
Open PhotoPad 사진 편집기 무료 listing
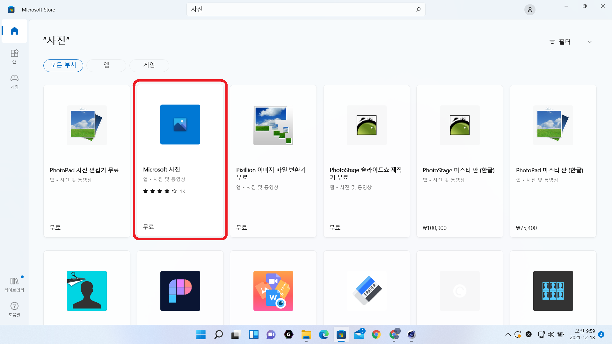[87, 161]
